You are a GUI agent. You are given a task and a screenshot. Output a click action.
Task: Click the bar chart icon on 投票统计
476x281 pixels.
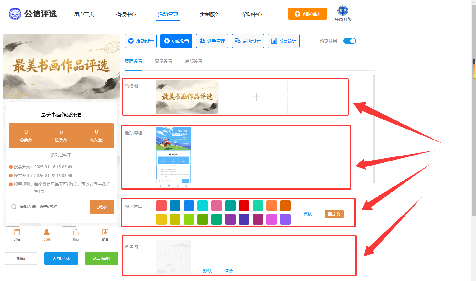click(274, 41)
